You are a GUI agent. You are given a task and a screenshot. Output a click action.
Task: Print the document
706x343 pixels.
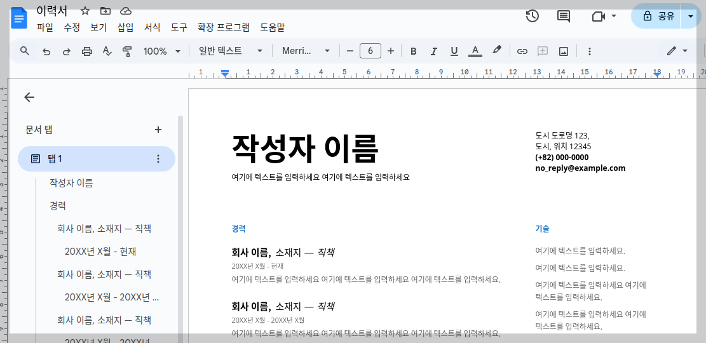[x=87, y=51]
